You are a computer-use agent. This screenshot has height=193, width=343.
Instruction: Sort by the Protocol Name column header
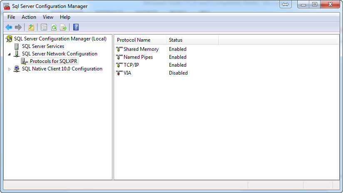[140, 40]
